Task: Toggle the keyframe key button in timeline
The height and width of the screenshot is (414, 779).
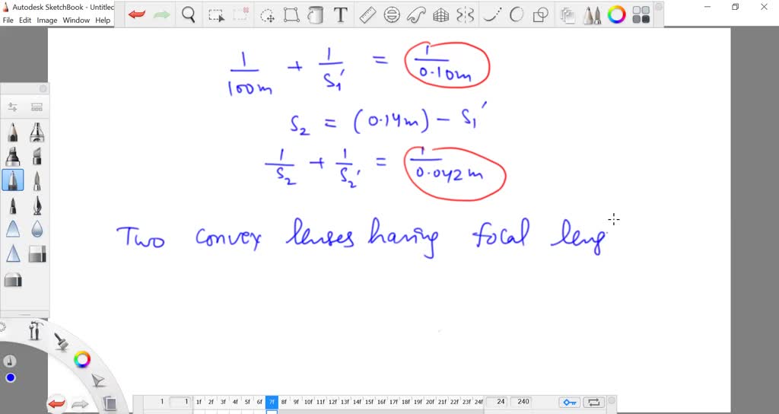Action: (x=570, y=402)
